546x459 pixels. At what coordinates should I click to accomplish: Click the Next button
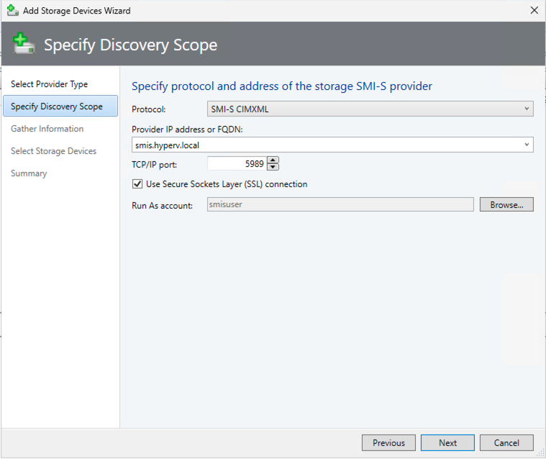point(447,442)
